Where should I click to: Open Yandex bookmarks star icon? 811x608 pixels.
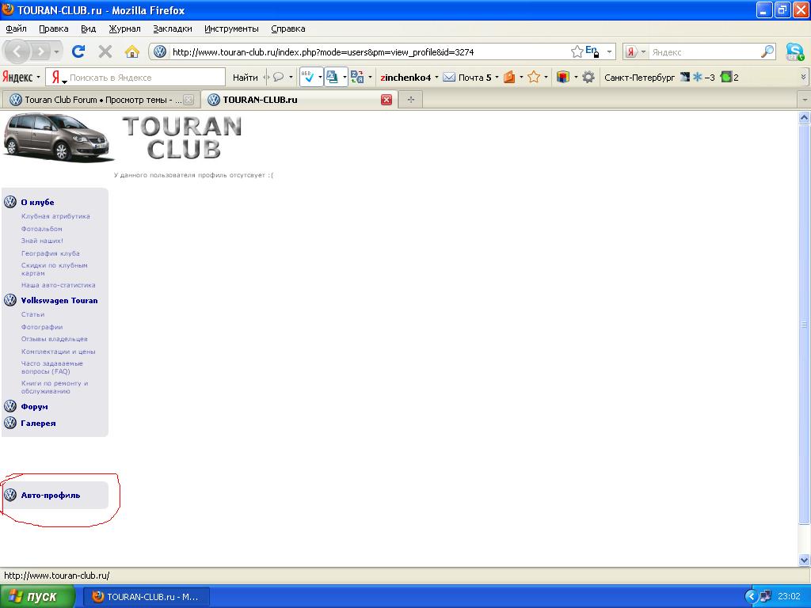534,78
